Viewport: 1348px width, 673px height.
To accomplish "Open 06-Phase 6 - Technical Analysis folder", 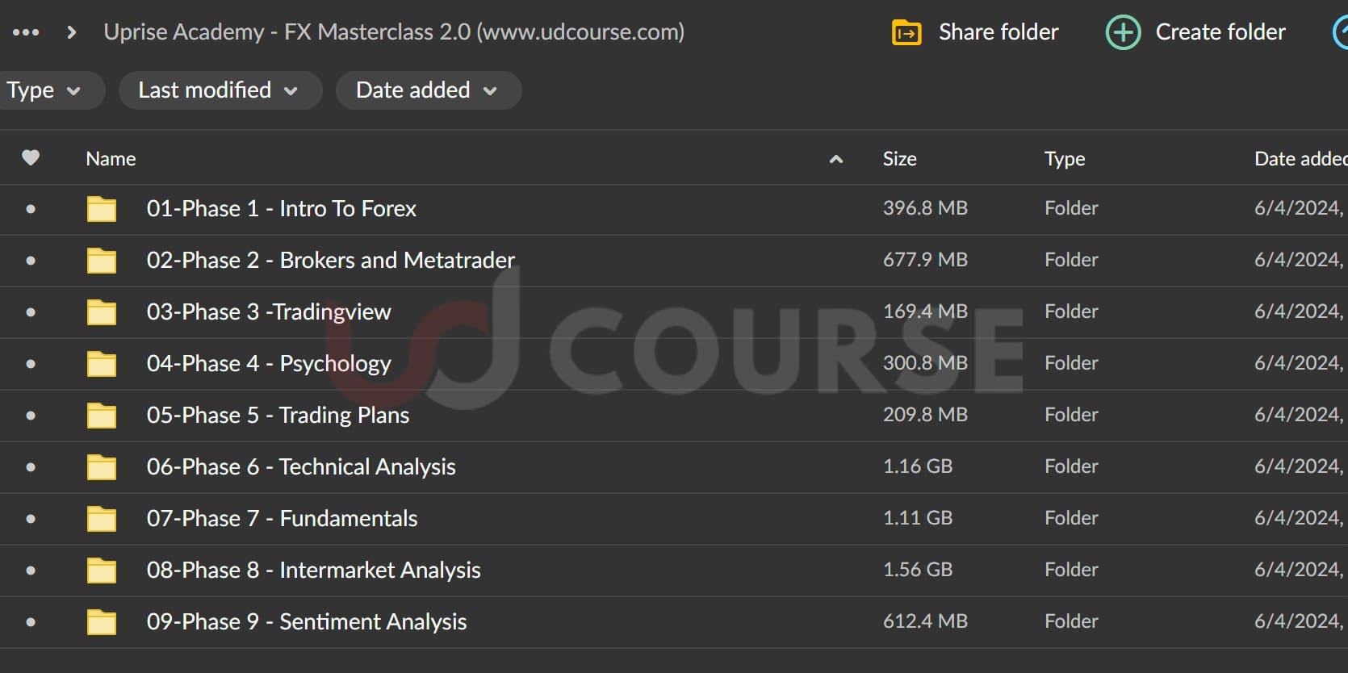I will pos(300,467).
